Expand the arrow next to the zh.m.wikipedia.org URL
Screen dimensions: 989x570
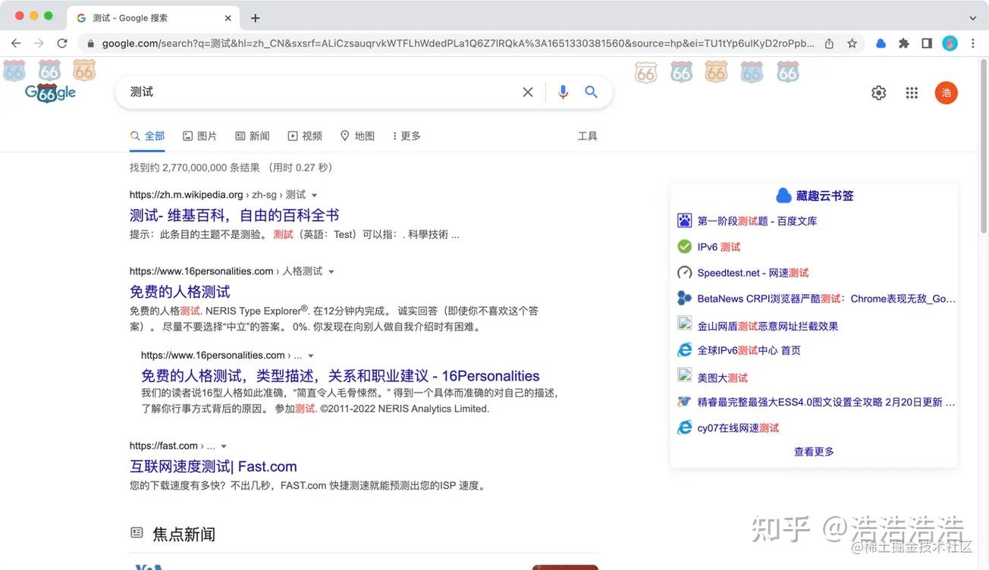(x=315, y=196)
